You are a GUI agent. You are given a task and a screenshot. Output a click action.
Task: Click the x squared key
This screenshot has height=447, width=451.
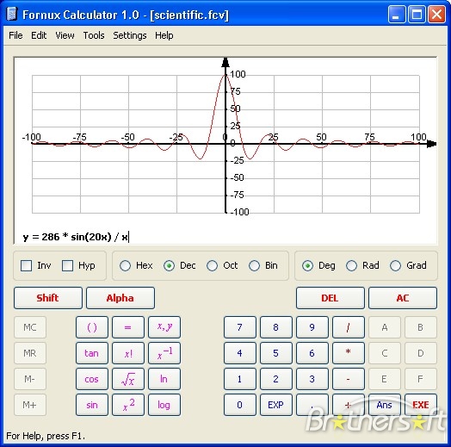(128, 405)
